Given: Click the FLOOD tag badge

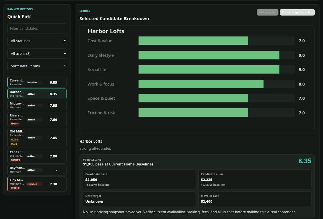Looking at the screenshot, I should [14, 124].
